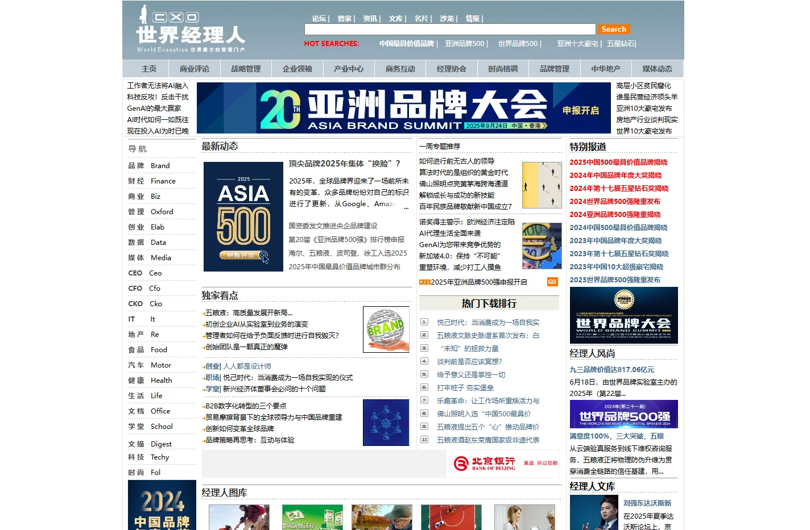Open sidebar category 学堂 School

pyautogui.click(x=151, y=426)
